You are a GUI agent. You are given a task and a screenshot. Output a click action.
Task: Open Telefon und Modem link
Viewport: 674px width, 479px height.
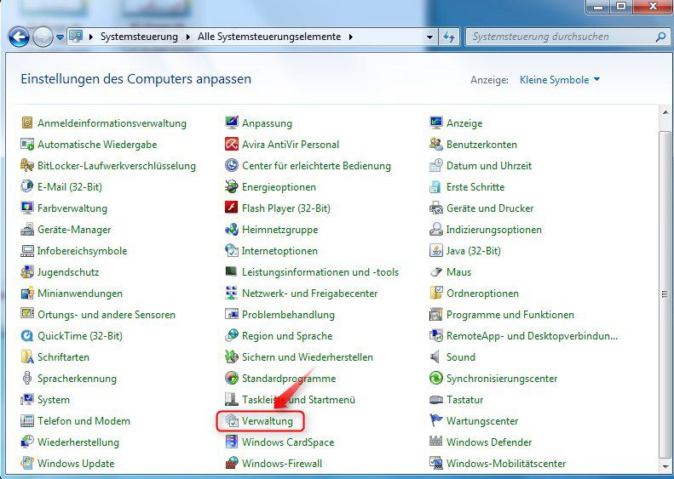coord(84,420)
